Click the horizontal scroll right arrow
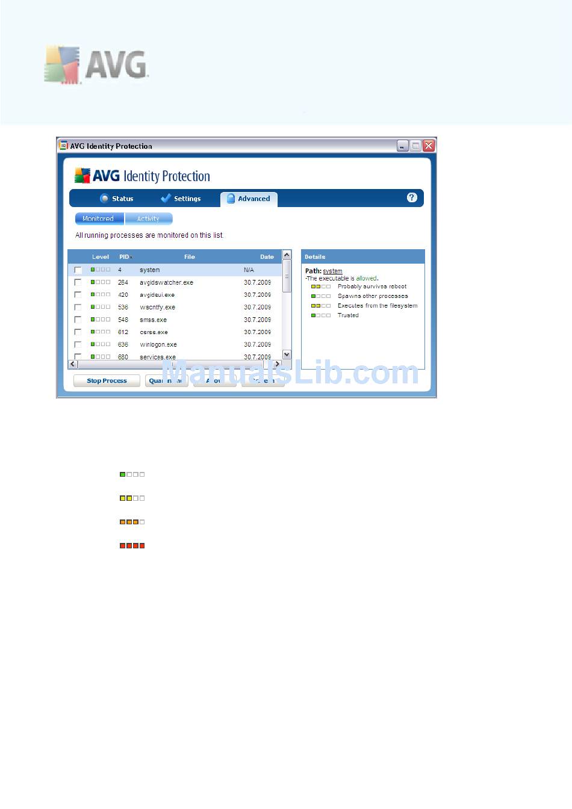This screenshot has width=572, height=809. tap(278, 364)
